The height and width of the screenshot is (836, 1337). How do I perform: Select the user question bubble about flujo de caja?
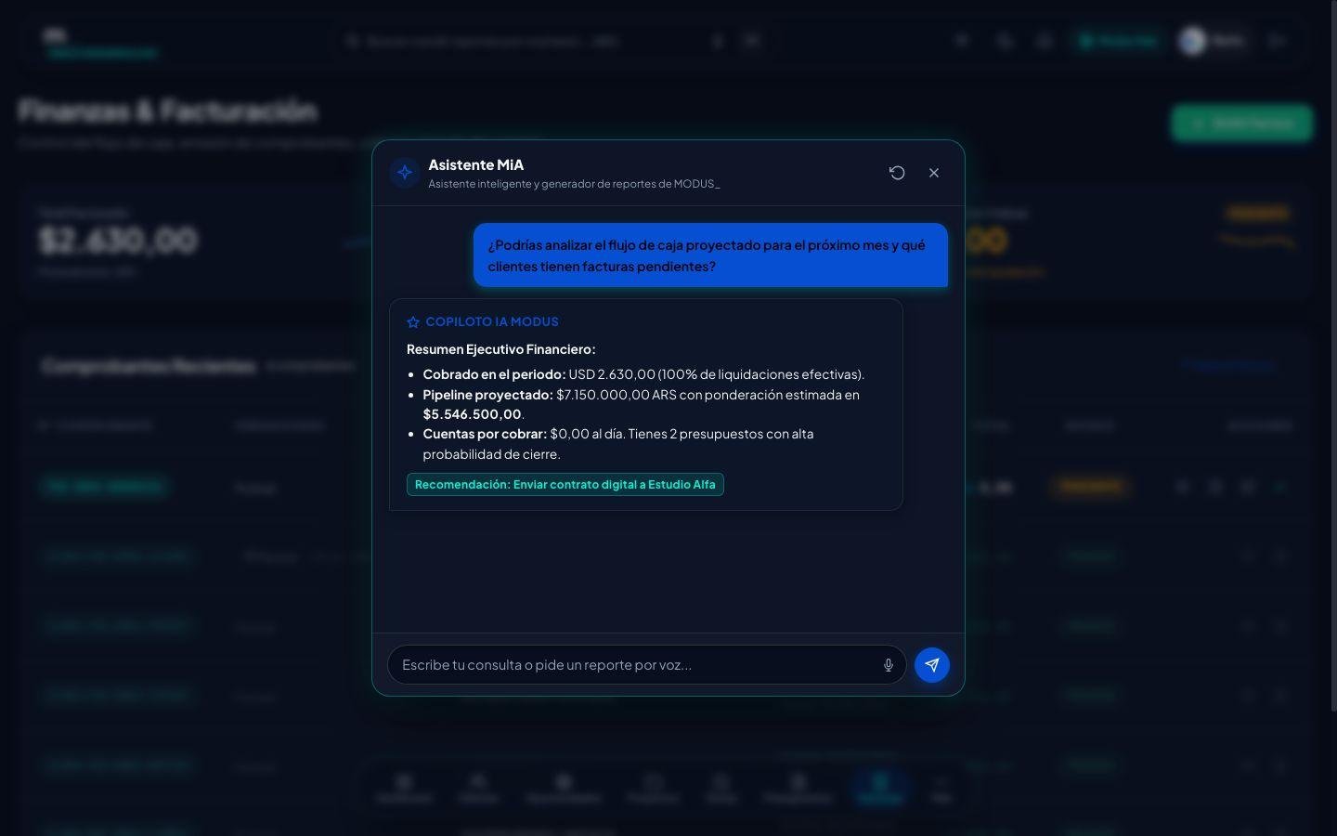710,255
